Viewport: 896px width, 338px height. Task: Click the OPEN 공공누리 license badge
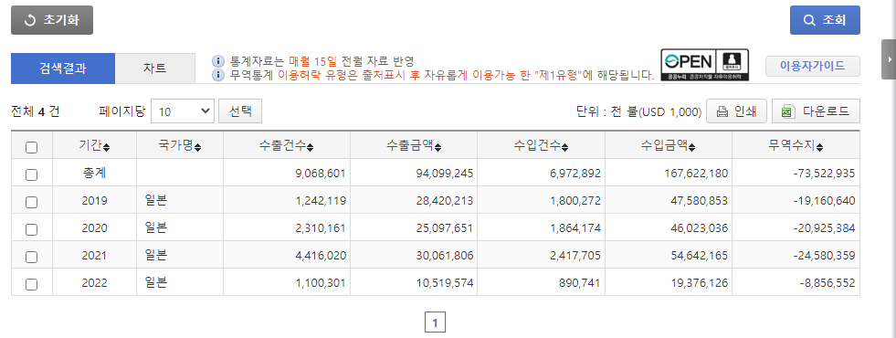(704, 65)
